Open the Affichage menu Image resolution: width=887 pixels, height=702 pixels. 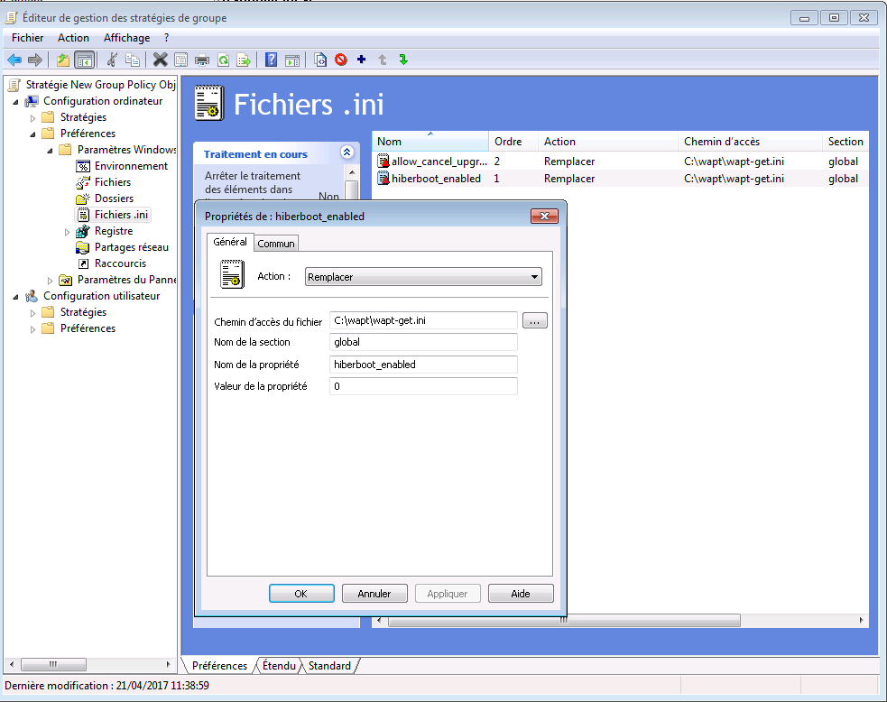[x=126, y=38]
